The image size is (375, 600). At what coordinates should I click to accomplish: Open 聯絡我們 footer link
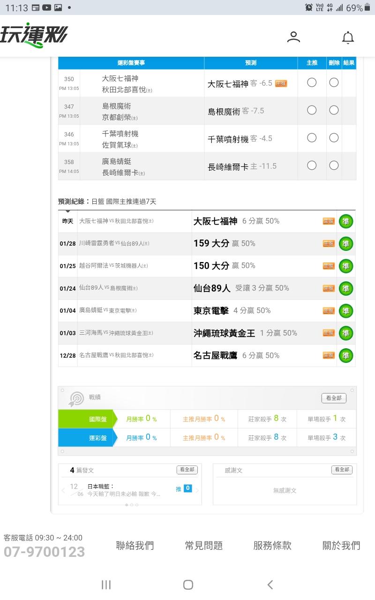point(135,546)
